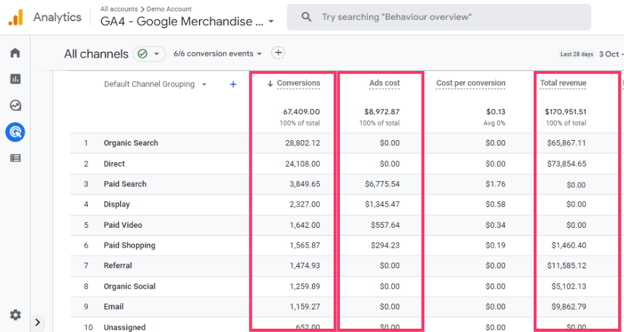Open Configure table icon in sidebar
Image resolution: width=624 pixels, height=332 pixels.
(15, 158)
